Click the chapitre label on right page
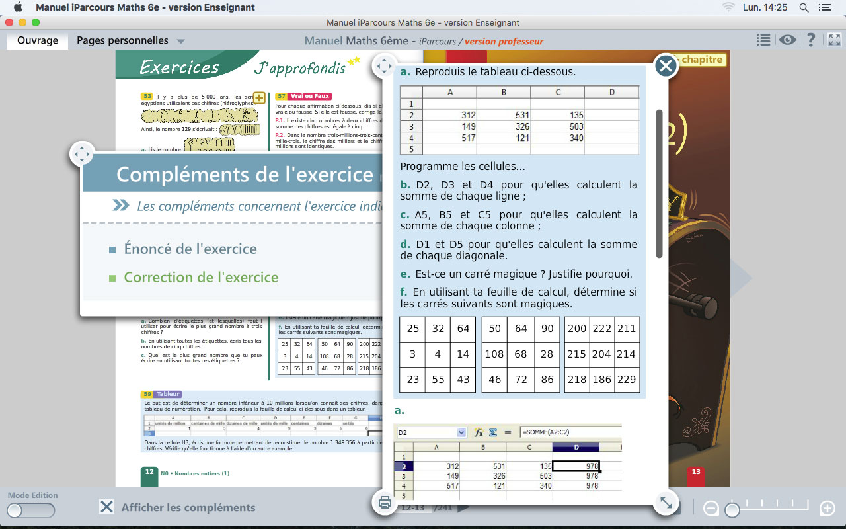 click(x=702, y=60)
